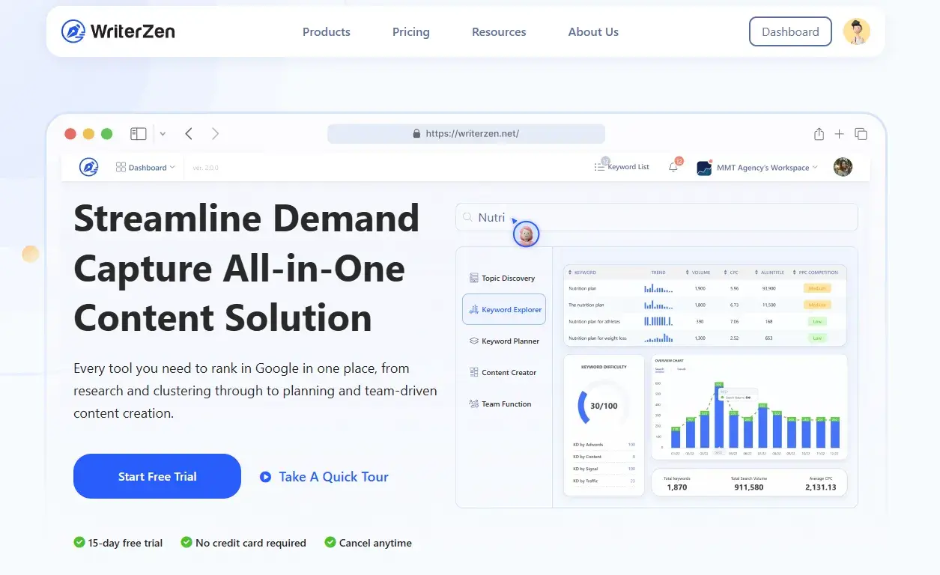Open the Pricing menu
This screenshot has width=940, height=575.
point(410,31)
